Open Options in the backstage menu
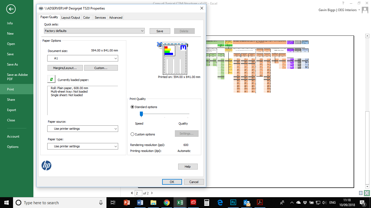Screen dimensions: 371x208 [17, 147]
